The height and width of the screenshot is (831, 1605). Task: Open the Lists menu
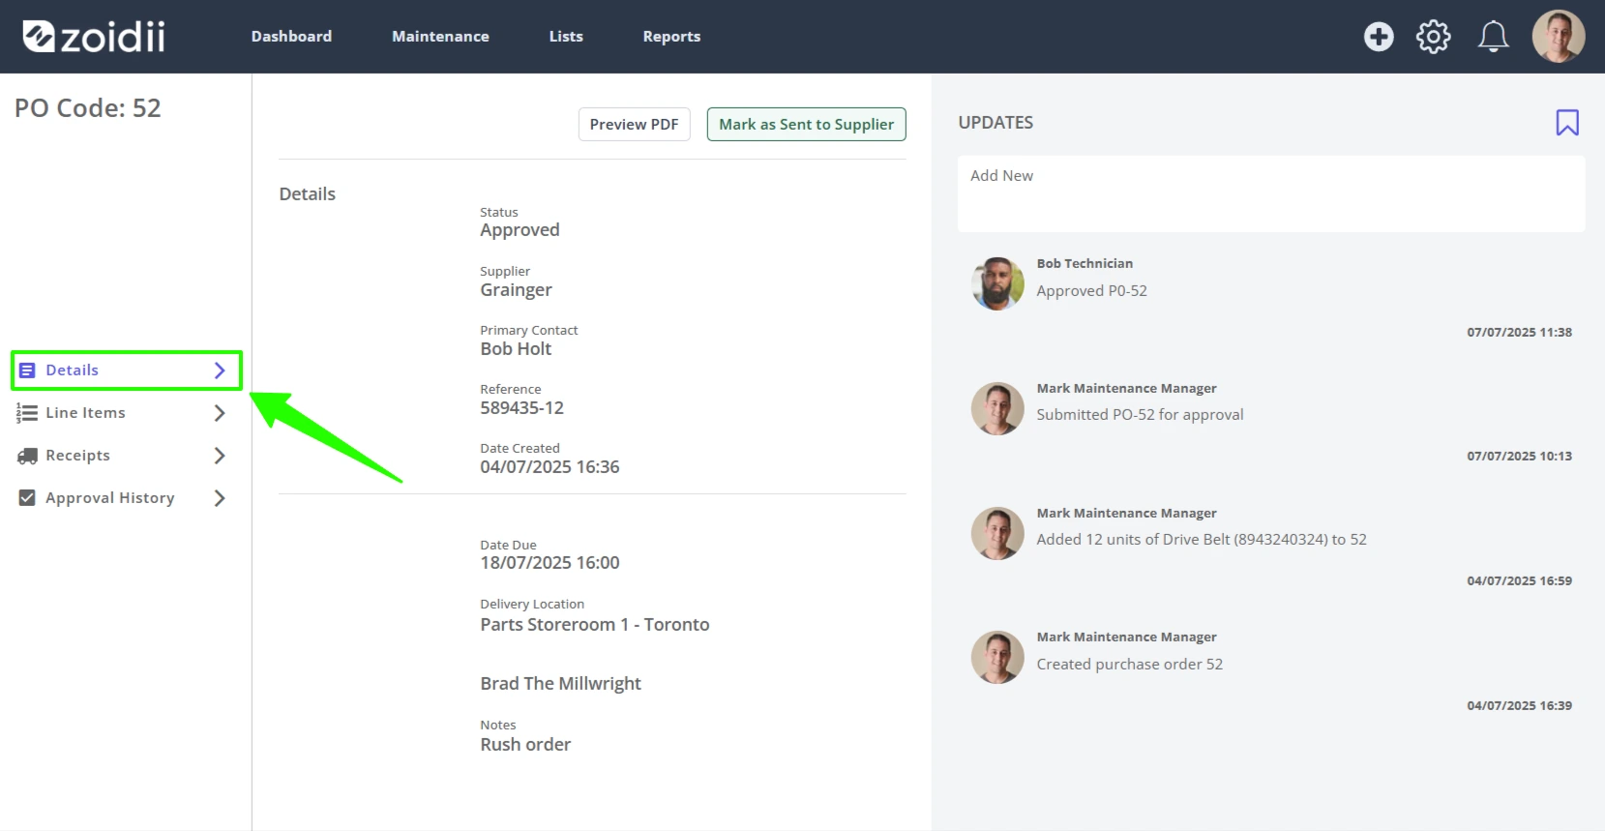(566, 37)
